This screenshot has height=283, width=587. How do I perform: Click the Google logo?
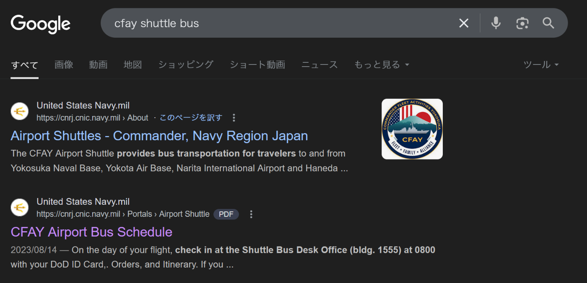tap(41, 24)
